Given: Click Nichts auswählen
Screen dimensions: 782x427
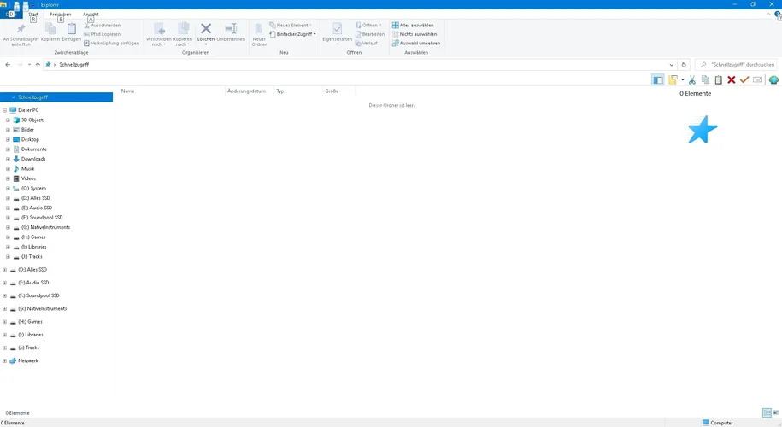Looking at the screenshot, I should (x=414, y=34).
